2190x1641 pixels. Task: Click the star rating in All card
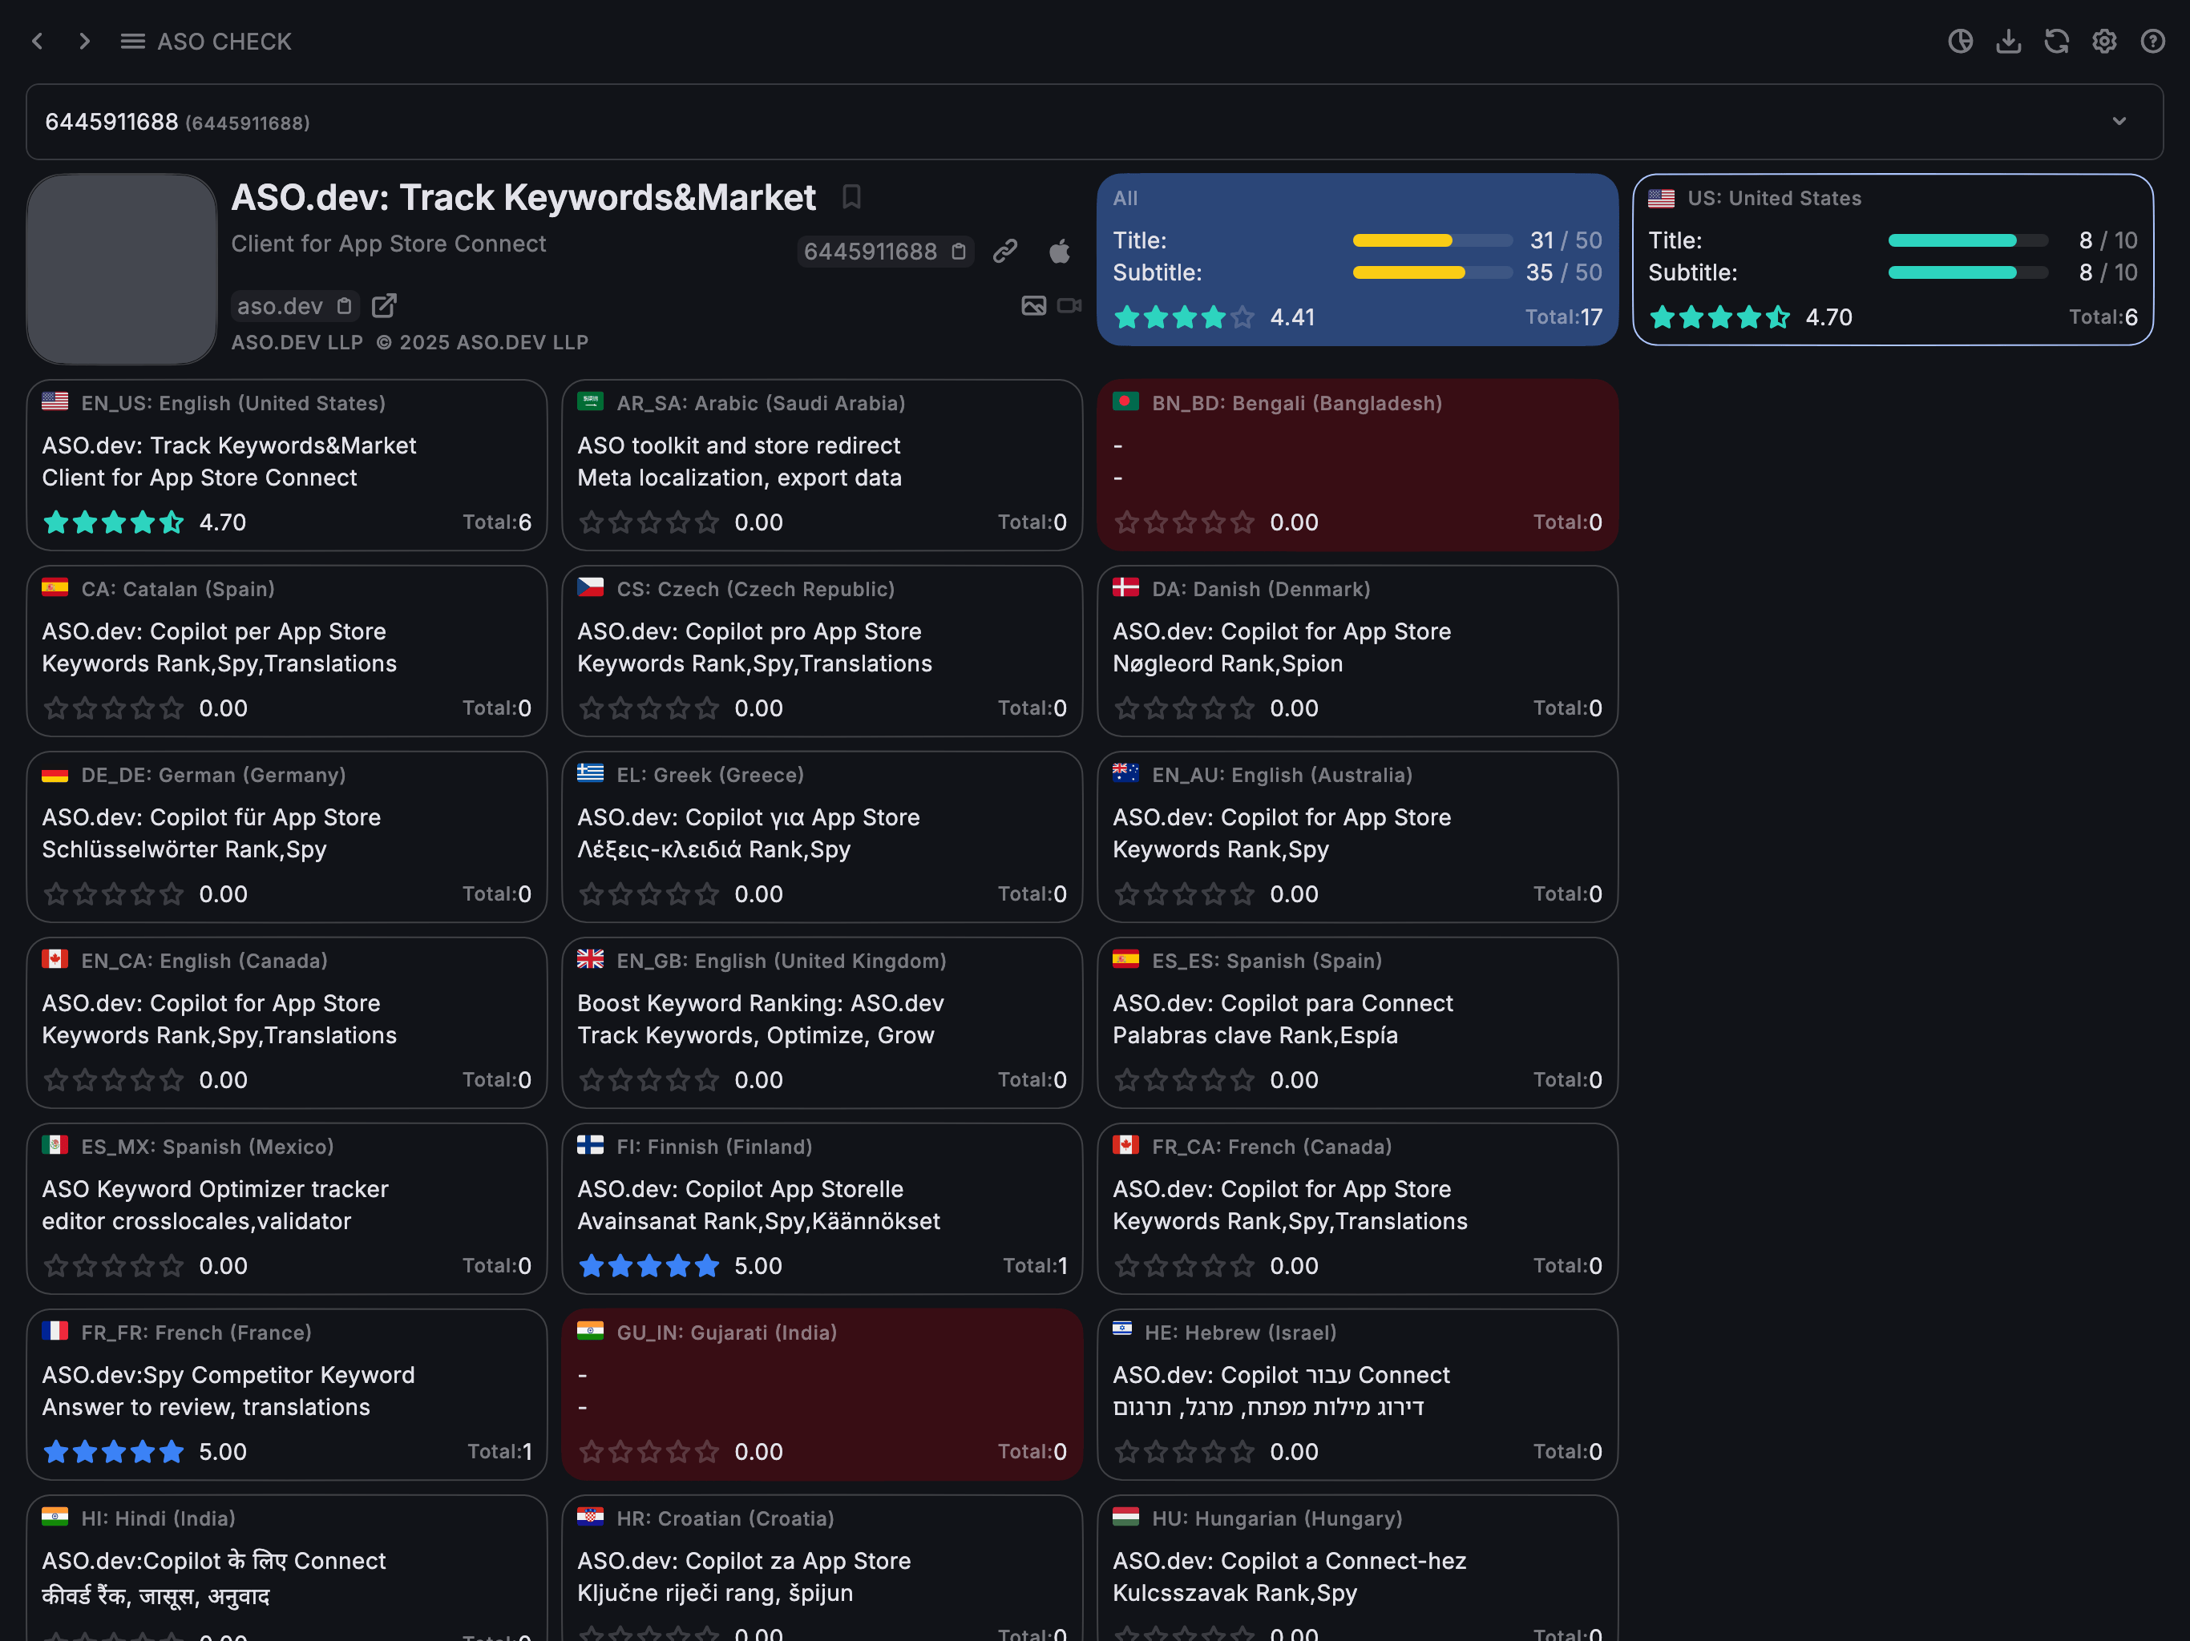pos(1184,317)
